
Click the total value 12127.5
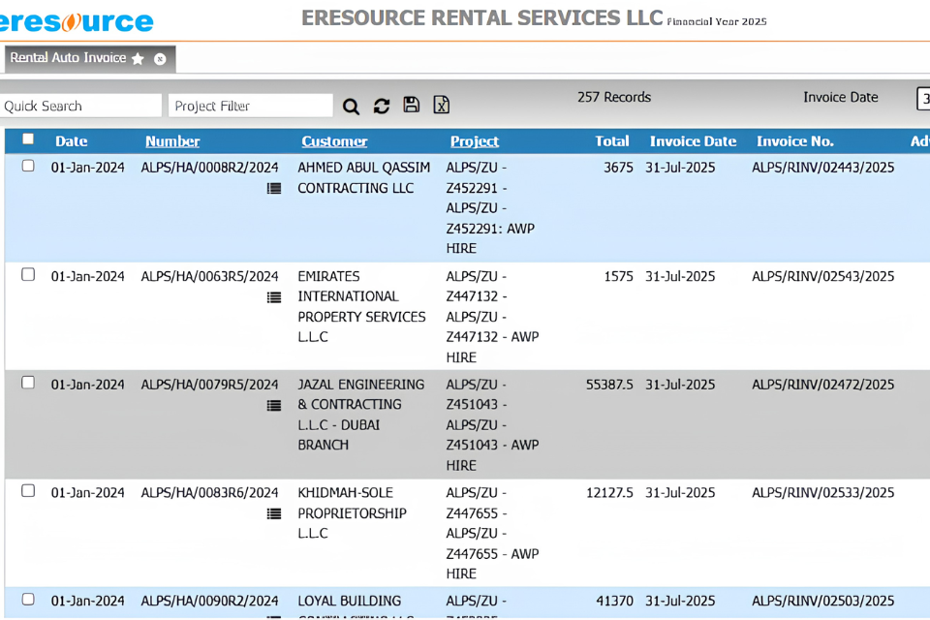point(609,493)
